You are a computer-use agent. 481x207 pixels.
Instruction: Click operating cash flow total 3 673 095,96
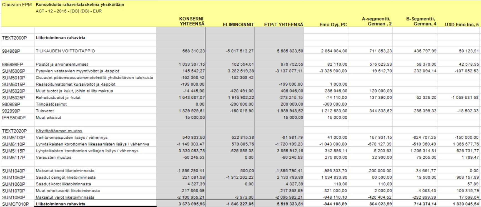(192, 204)
